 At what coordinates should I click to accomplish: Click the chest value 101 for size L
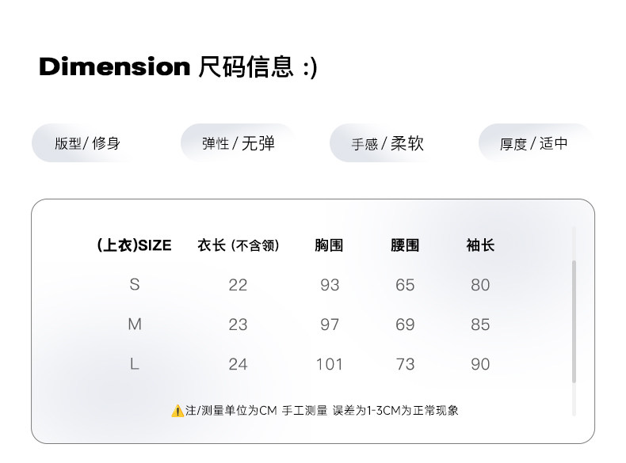click(x=329, y=364)
